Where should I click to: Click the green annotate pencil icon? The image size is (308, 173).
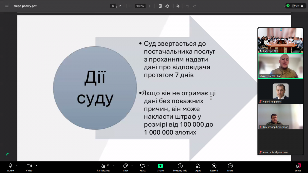click(7, 155)
